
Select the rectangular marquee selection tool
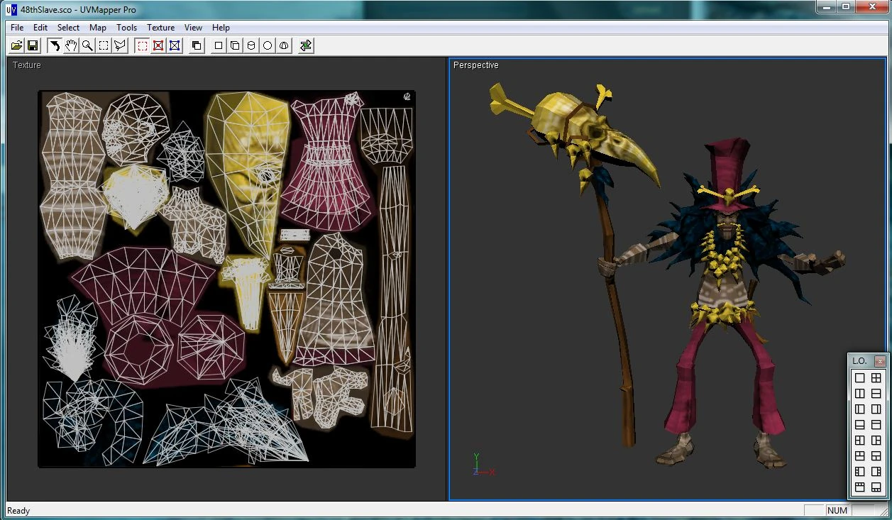tap(104, 45)
